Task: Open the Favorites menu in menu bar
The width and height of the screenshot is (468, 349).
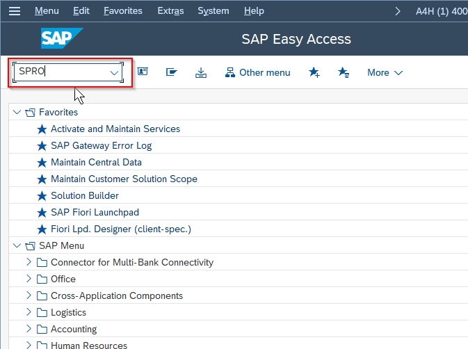Action: click(x=123, y=11)
